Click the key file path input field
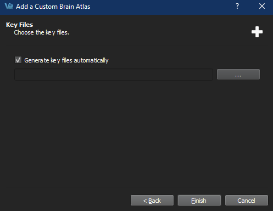This screenshot has width=273, height=211. (114, 75)
